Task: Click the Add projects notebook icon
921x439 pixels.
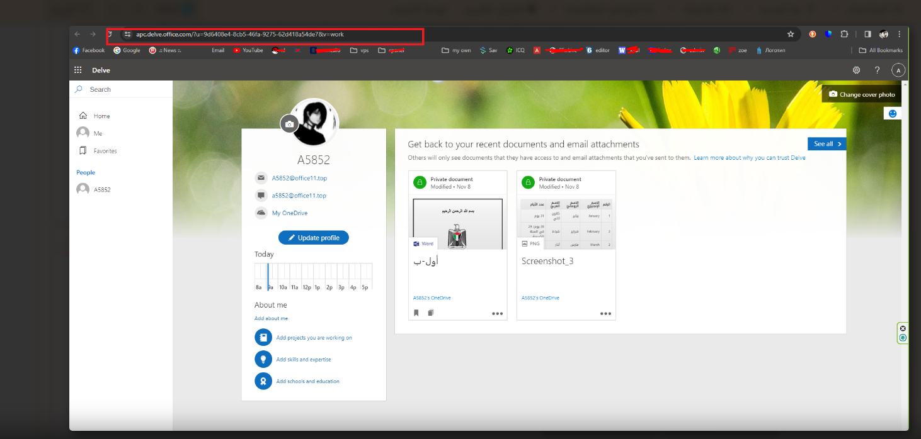Action: (x=263, y=338)
